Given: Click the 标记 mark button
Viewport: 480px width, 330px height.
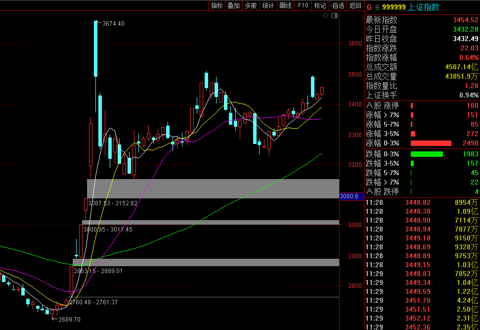Looking at the screenshot, I should point(320,5).
